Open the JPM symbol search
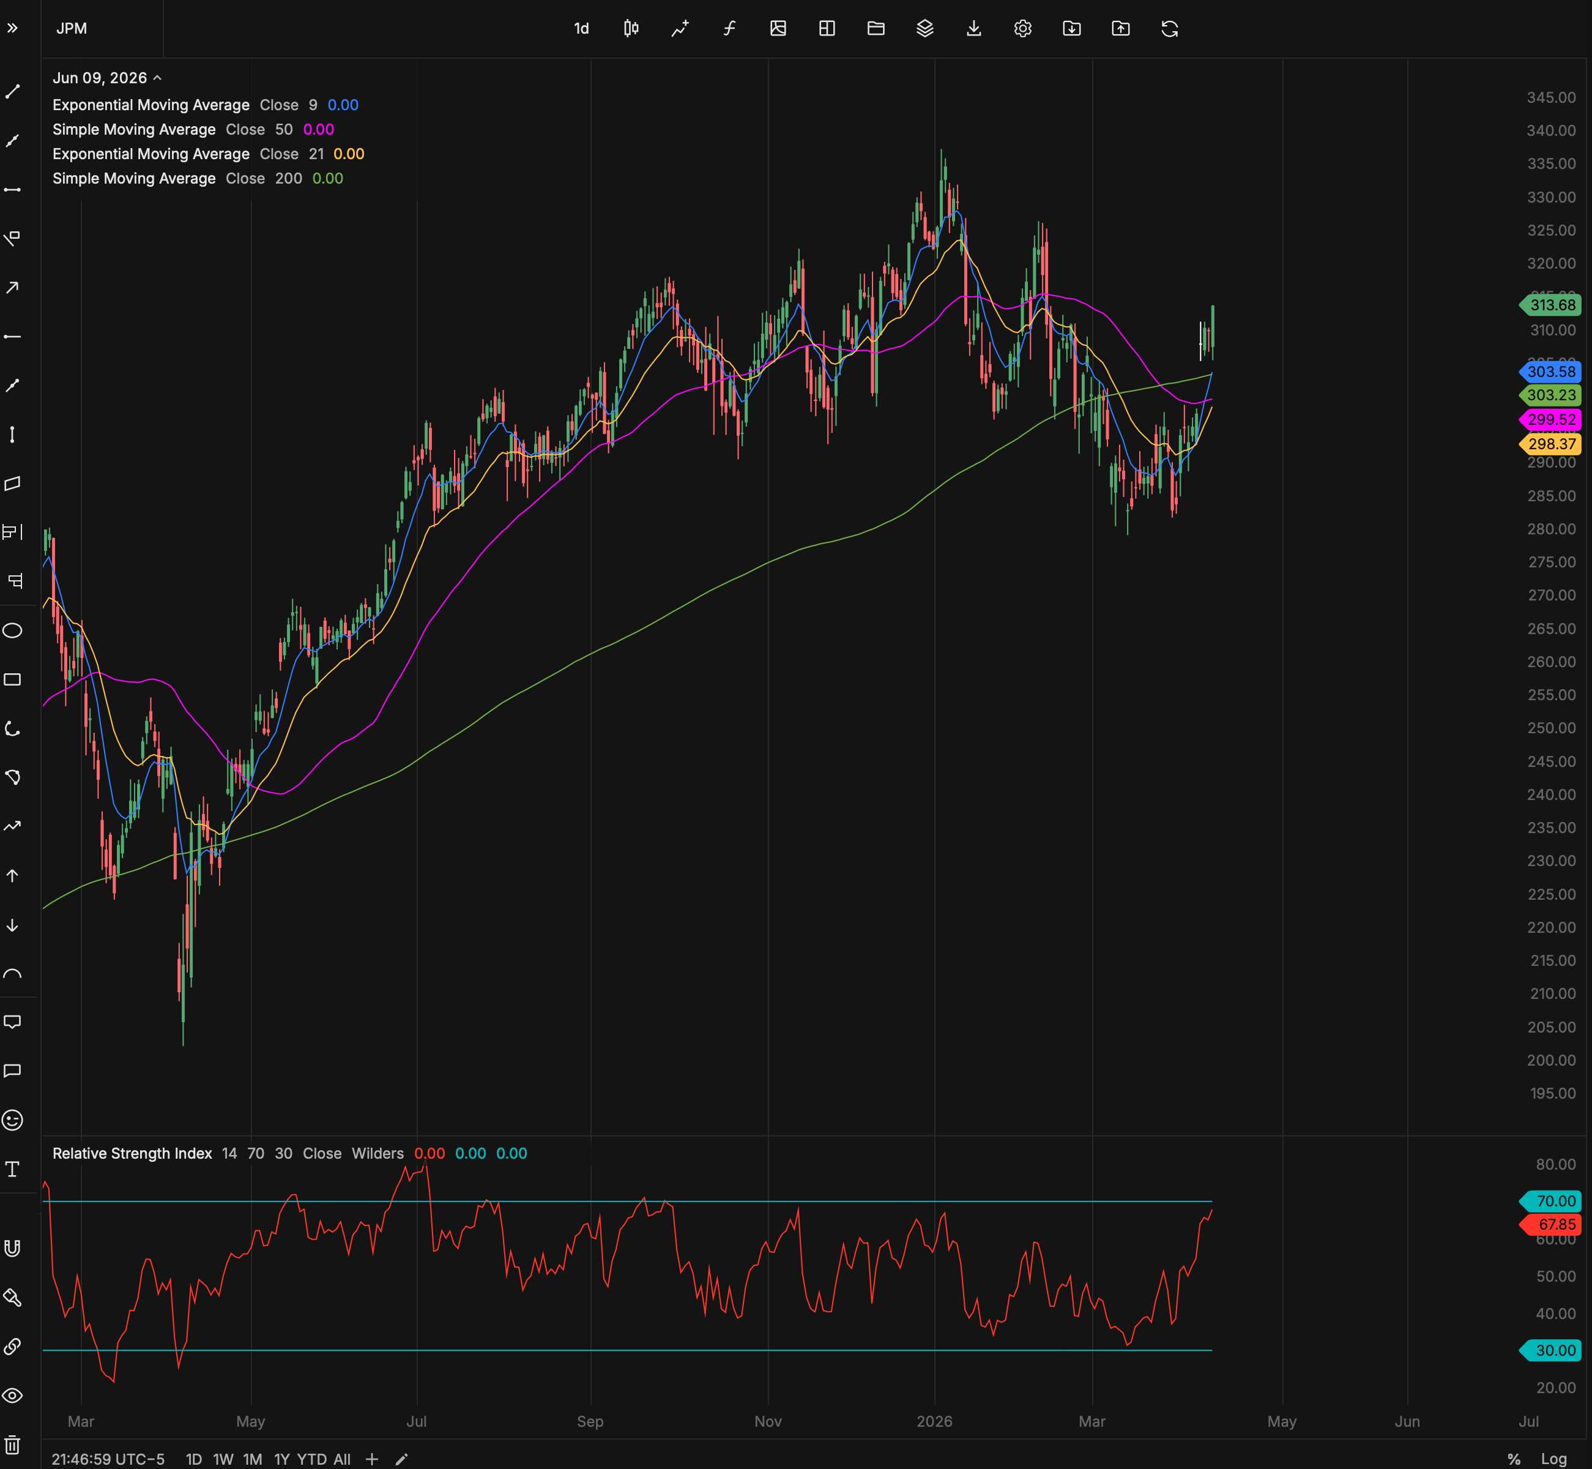 coord(72,29)
